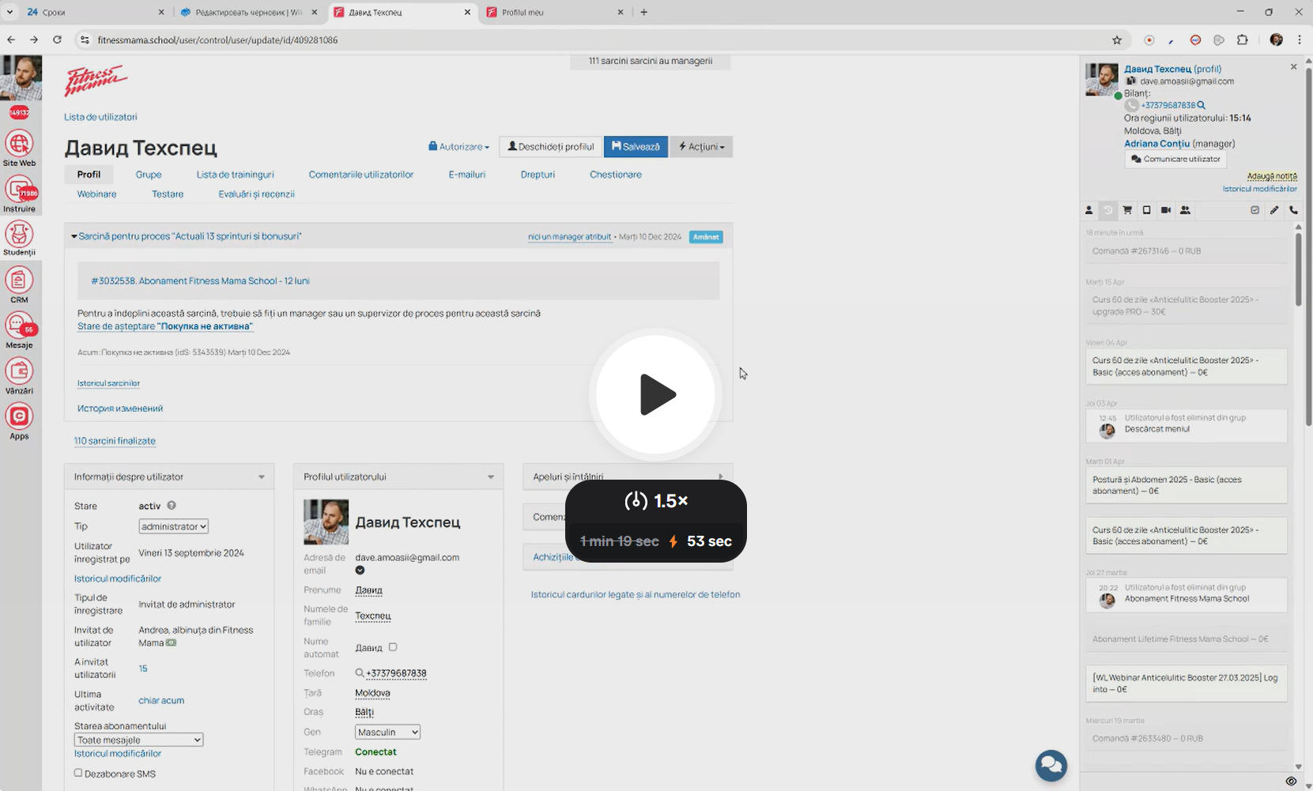Click the Comunicare utilizator button
Screen dimensions: 1313x791
pyautogui.click(x=1175, y=159)
